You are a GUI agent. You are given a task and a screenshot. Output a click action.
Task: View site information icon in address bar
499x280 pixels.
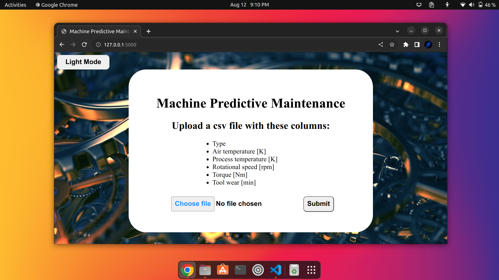tap(98, 45)
